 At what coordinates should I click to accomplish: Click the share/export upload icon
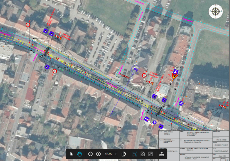(x=162, y=154)
